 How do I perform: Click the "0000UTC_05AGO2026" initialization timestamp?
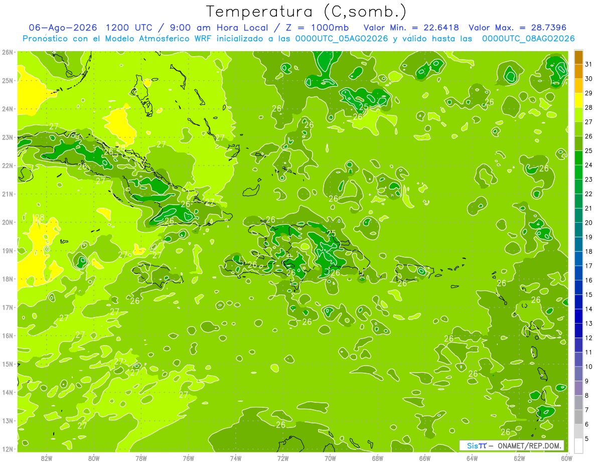coord(342,39)
